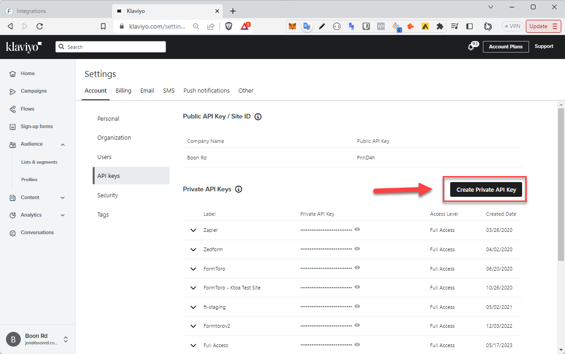Click the info icon beside Private API Keys

(239, 189)
